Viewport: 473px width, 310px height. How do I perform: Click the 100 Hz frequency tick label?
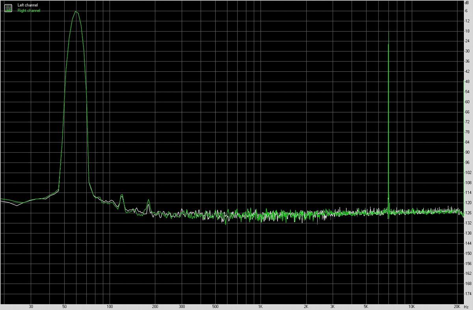point(109,306)
